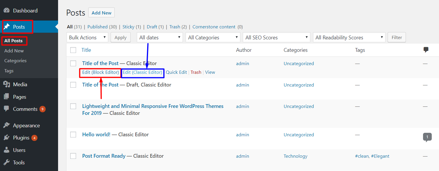Select checkbox for Post Format Ready
Viewport: 439px width, 171px height.
pos(73,156)
